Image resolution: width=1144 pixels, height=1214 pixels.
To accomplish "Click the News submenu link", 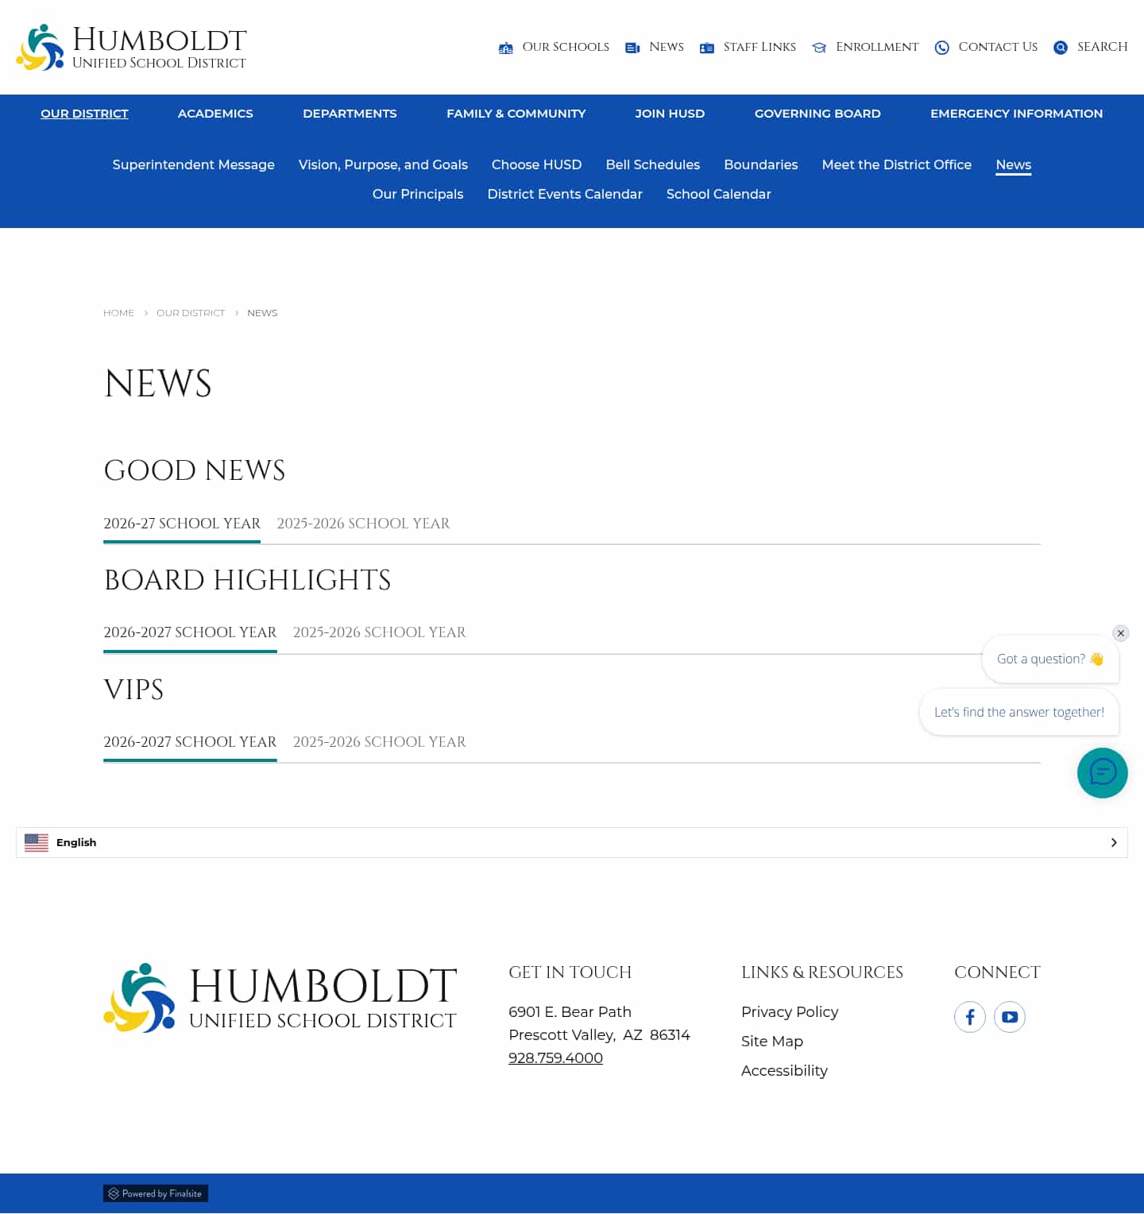I will 1014,164.
